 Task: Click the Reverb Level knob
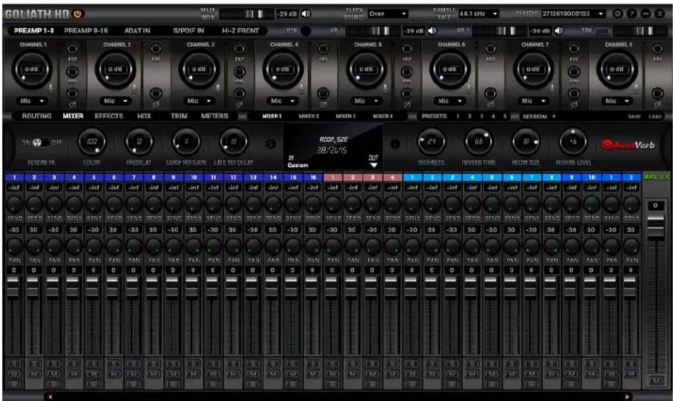pos(573,142)
